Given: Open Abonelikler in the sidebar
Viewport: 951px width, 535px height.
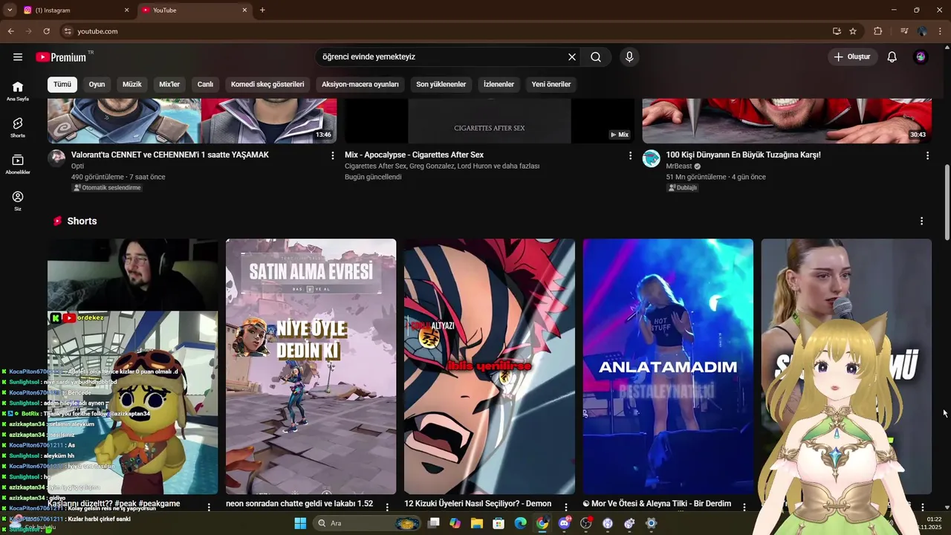Looking at the screenshot, I should point(18,164).
